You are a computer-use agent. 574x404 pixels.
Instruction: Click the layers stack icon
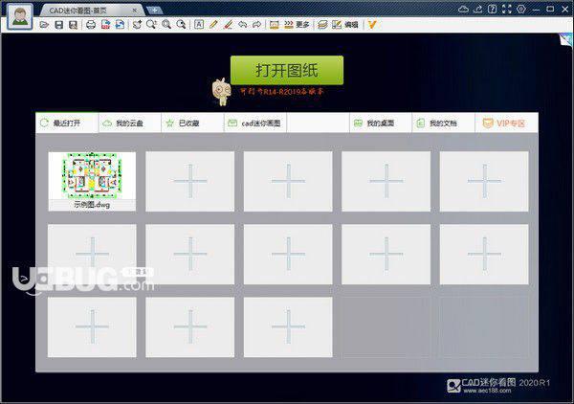tap(322, 25)
